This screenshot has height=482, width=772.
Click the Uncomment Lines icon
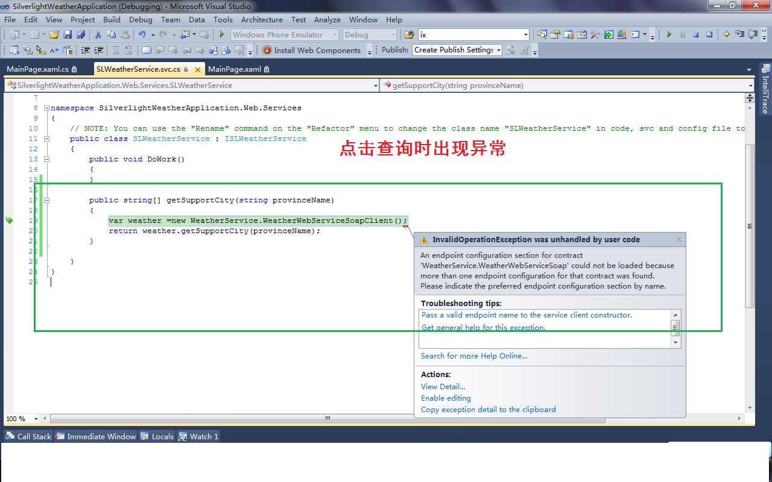129,50
